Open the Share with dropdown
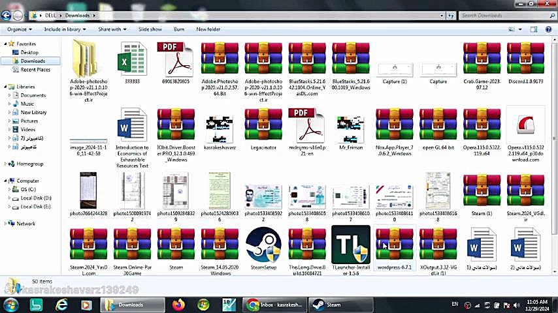Image resolution: width=558 pixels, height=313 pixels. click(x=112, y=29)
